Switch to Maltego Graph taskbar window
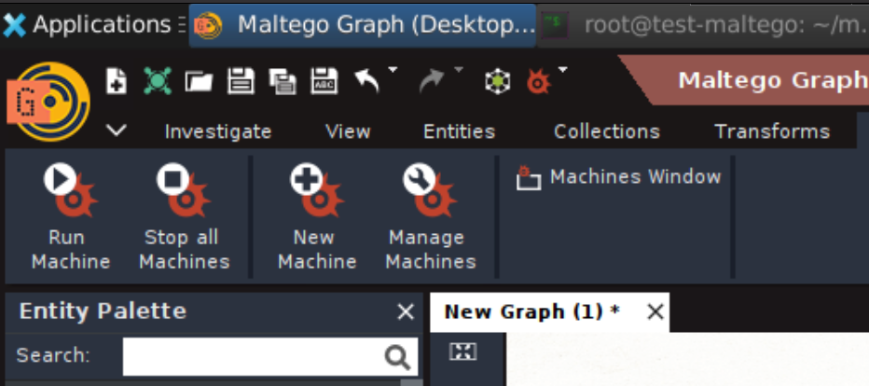The width and height of the screenshot is (869, 386). point(363,25)
